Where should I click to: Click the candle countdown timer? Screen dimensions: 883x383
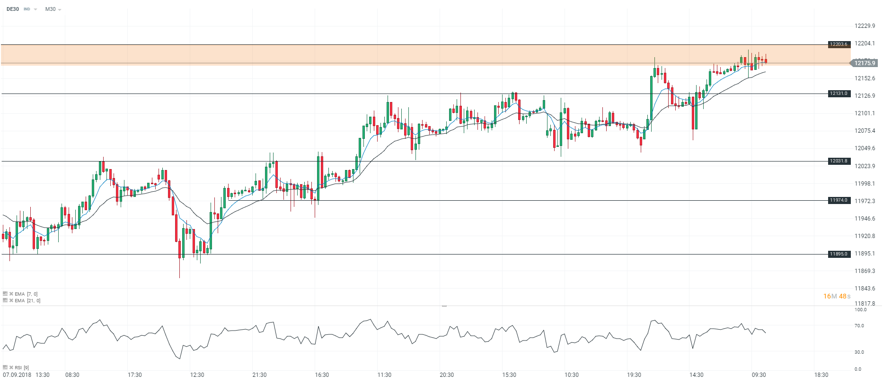[x=837, y=296]
